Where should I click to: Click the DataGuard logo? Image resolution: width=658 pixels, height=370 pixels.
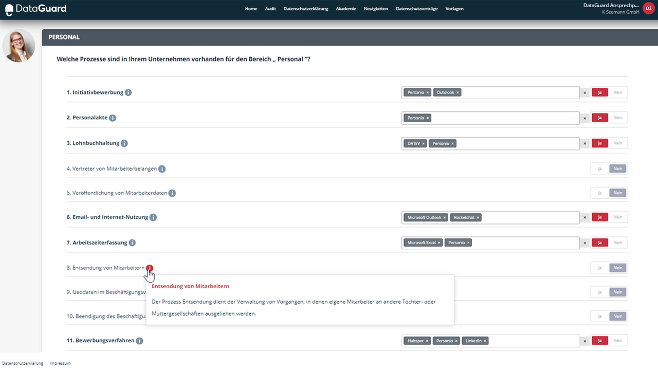(x=35, y=9)
